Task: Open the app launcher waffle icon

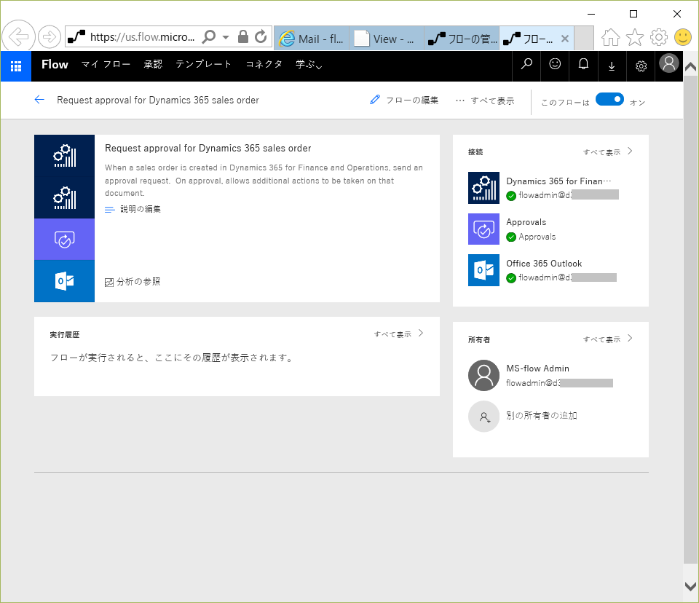Action: tap(16, 66)
